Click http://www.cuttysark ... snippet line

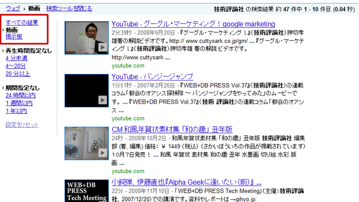coord(141,57)
